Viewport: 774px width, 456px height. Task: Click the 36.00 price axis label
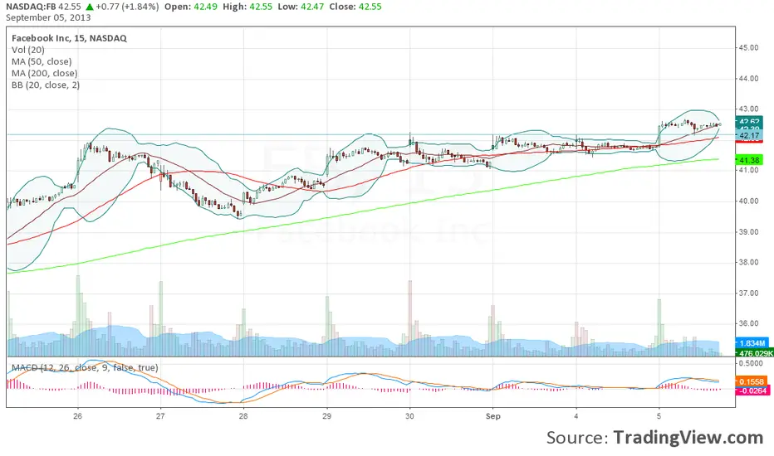coord(748,323)
